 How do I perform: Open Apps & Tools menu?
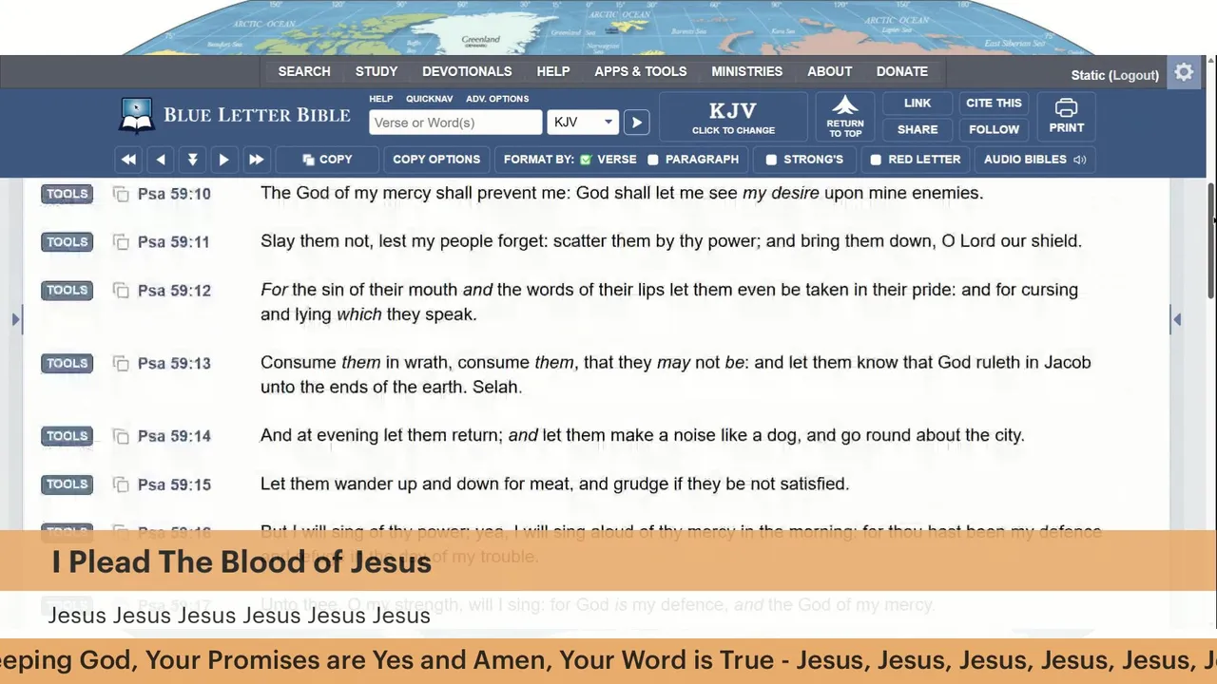[641, 71]
